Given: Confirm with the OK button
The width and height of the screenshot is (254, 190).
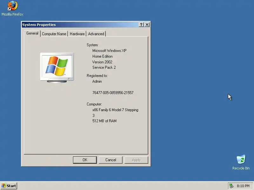Looking at the screenshot, I should (x=85, y=160).
